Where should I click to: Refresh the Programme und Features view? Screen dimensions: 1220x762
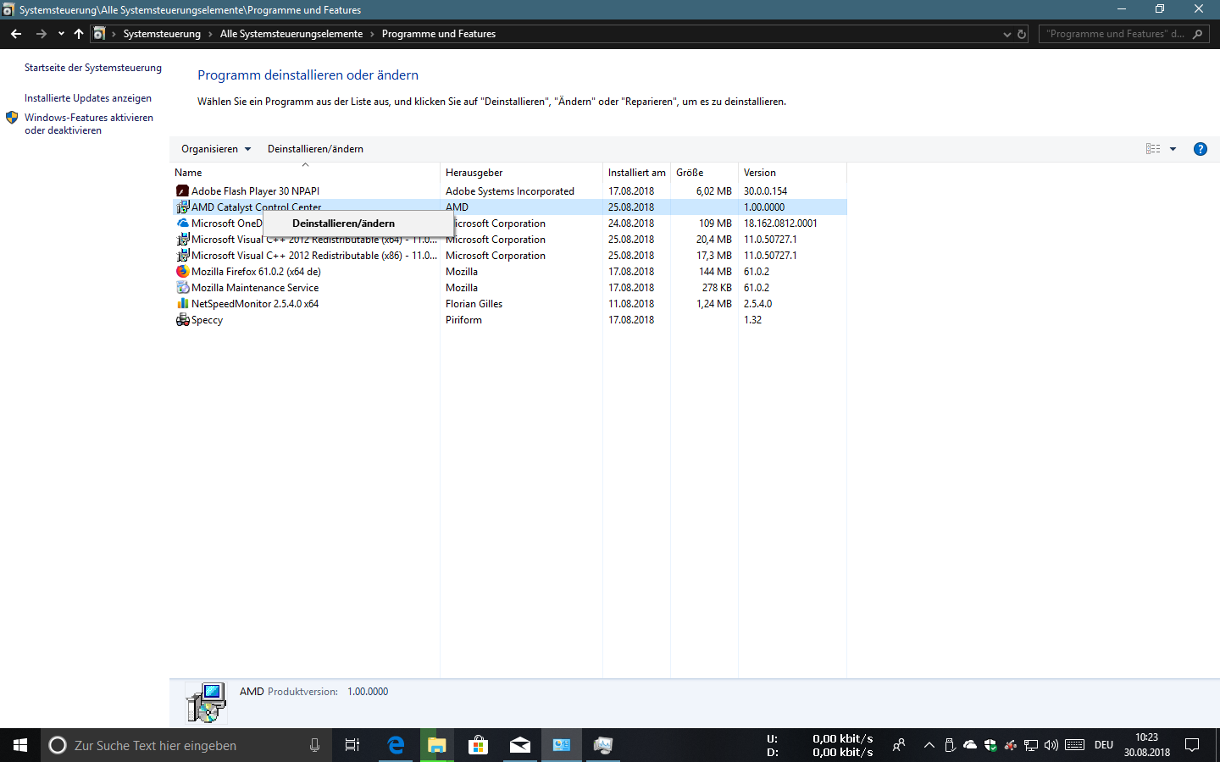[x=1022, y=34]
